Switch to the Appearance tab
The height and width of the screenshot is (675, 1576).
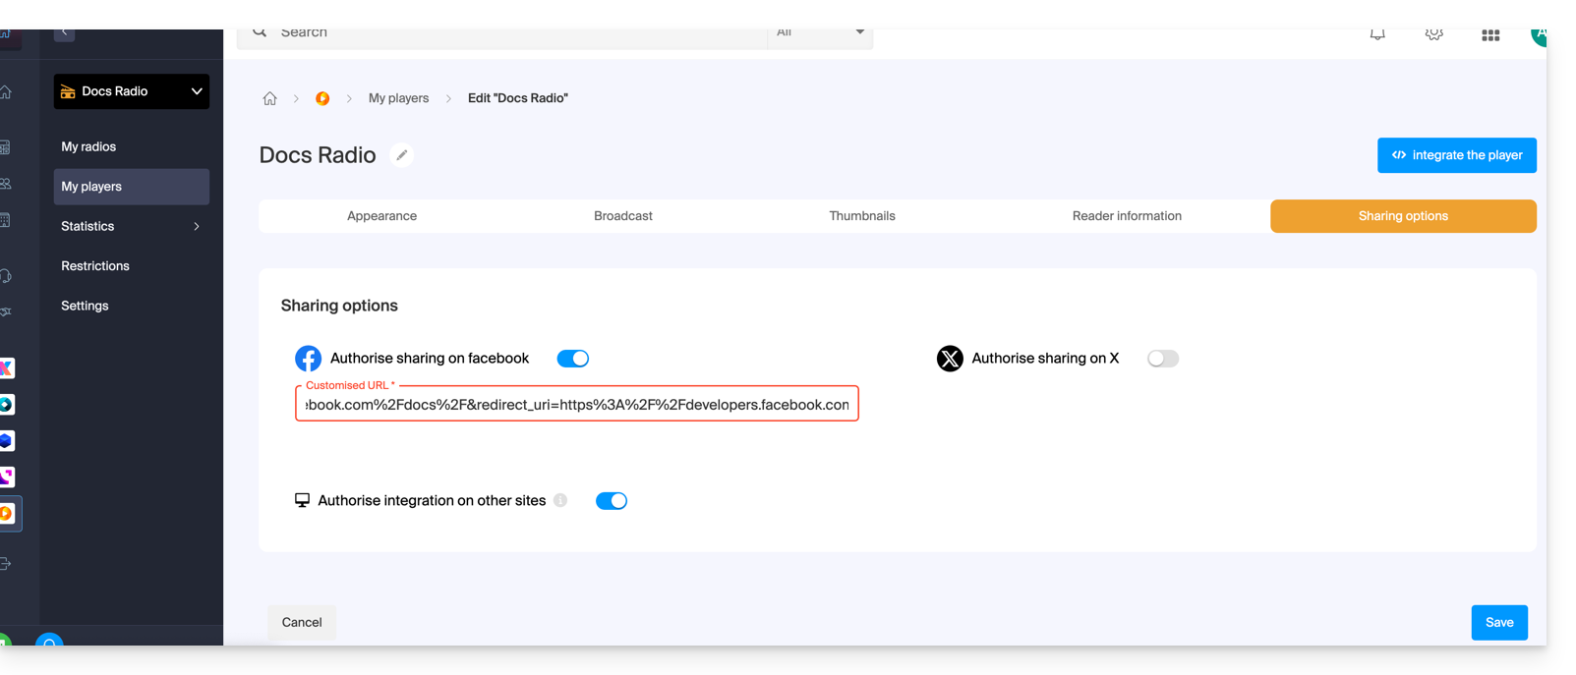(x=381, y=216)
